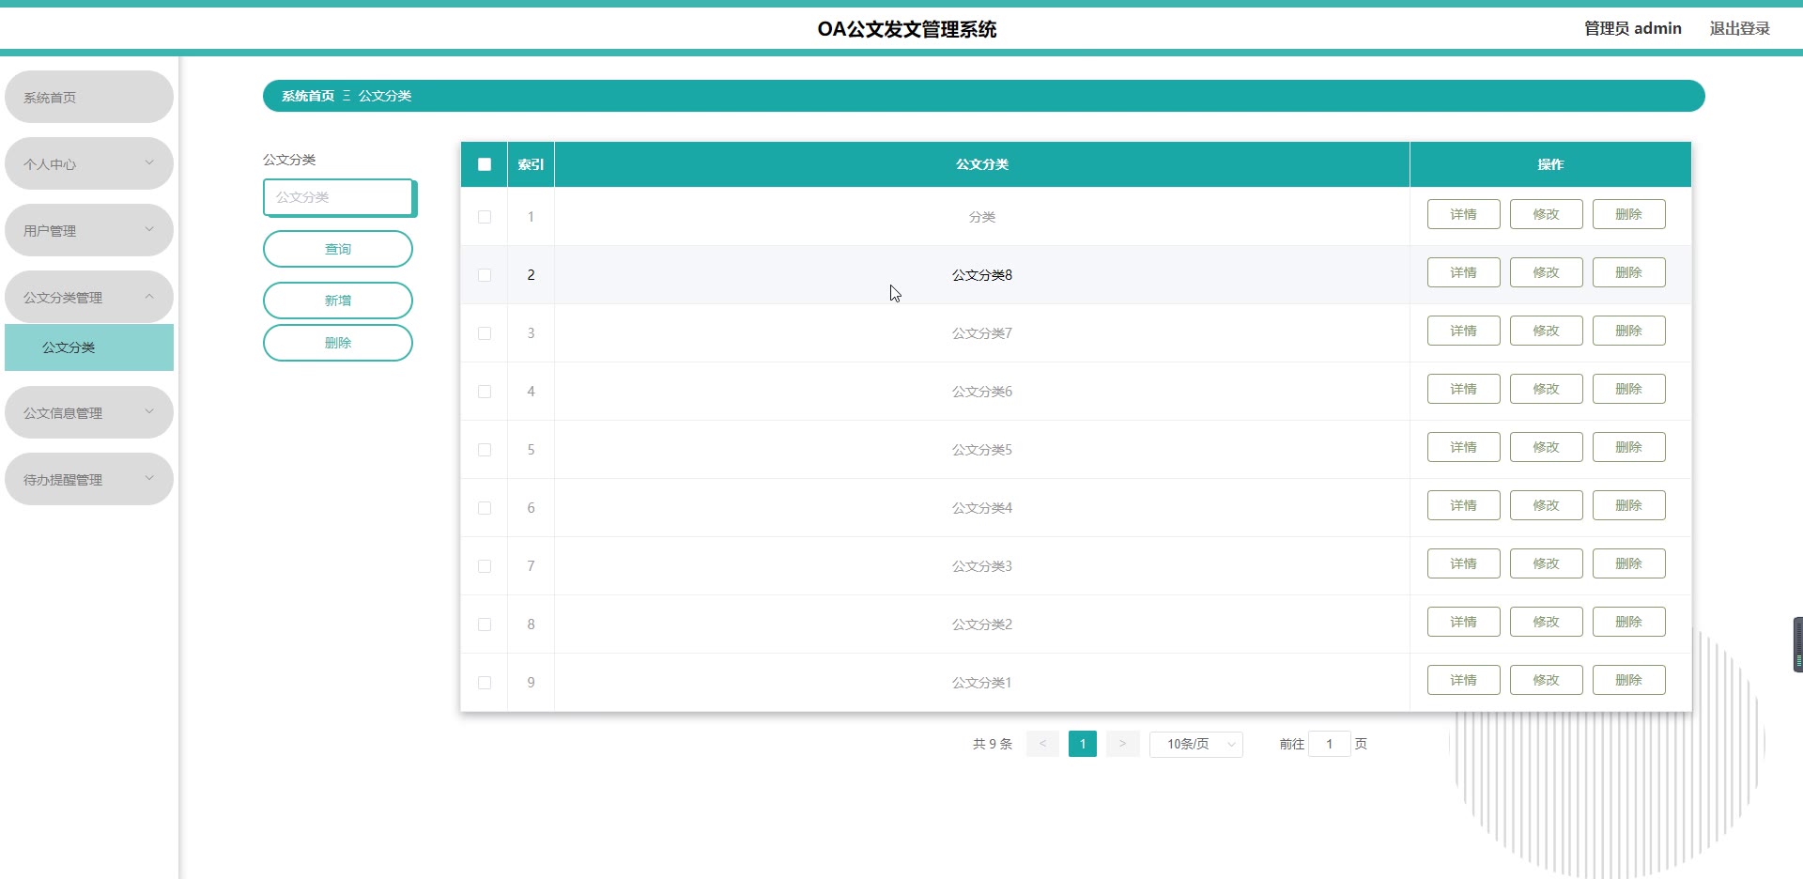Click 修改 for 公文分类7
This screenshot has height=879, width=1803.
1547,331
